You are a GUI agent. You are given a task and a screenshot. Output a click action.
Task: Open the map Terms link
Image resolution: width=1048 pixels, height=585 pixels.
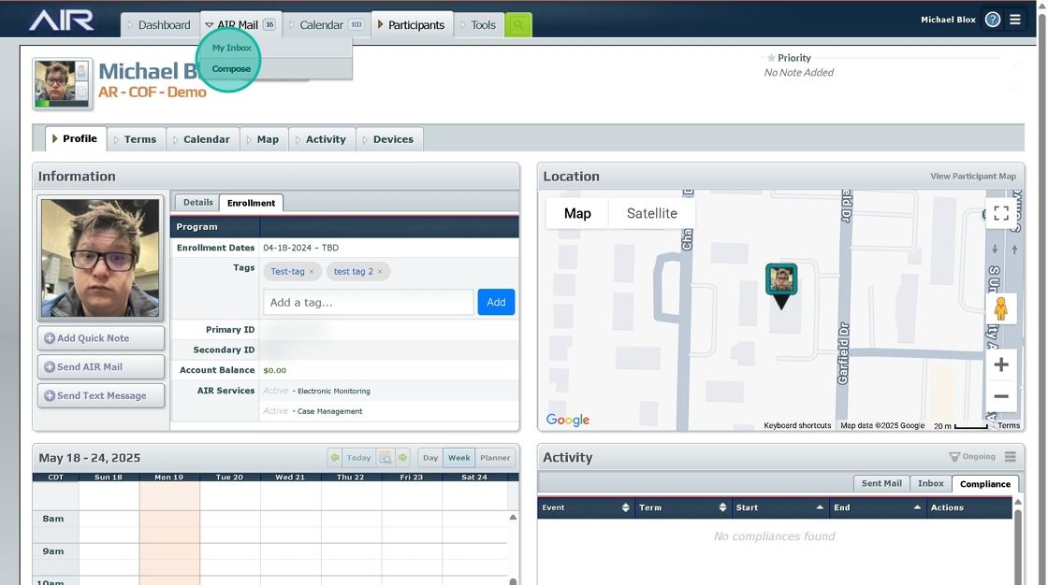click(x=1009, y=425)
